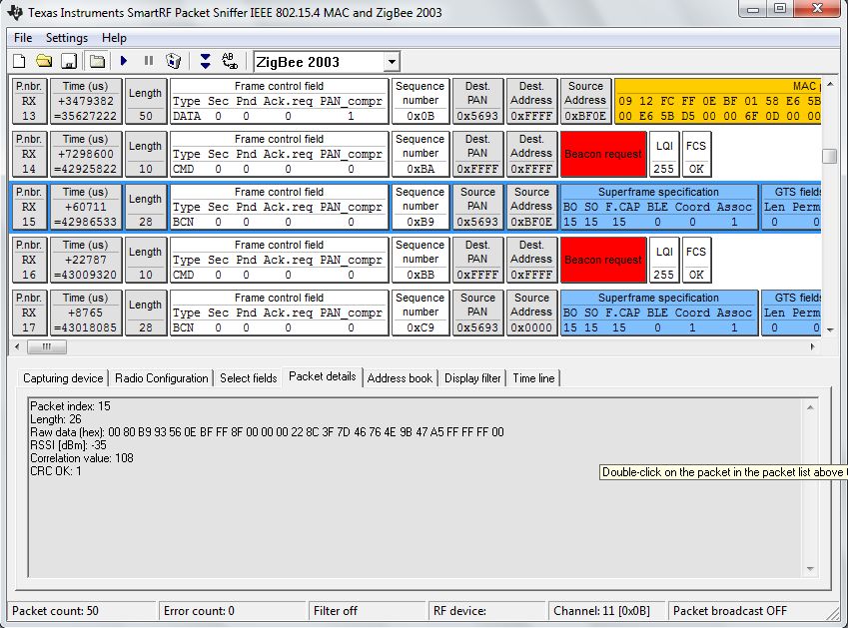Click the orange MAC payload field of packet 13
The image size is (848, 628).
tap(718, 101)
